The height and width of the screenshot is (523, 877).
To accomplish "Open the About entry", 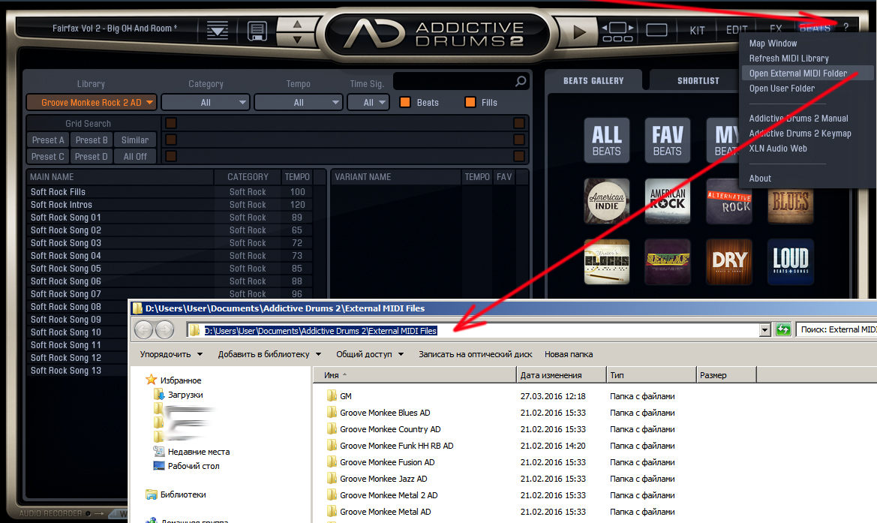I will coord(759,179).
